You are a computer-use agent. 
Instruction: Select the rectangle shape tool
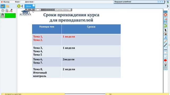point(165,53)
